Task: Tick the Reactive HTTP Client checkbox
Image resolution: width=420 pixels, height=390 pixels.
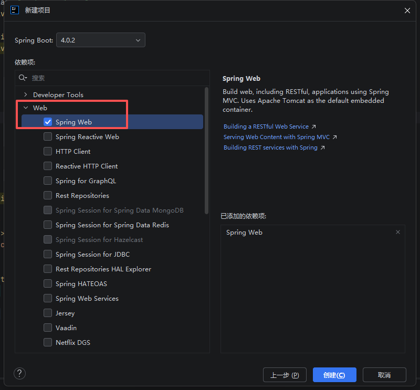Action: click(x=48, y=166)
